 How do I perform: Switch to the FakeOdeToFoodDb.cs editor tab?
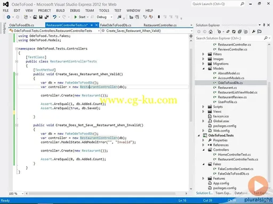[x=116, y=25]
